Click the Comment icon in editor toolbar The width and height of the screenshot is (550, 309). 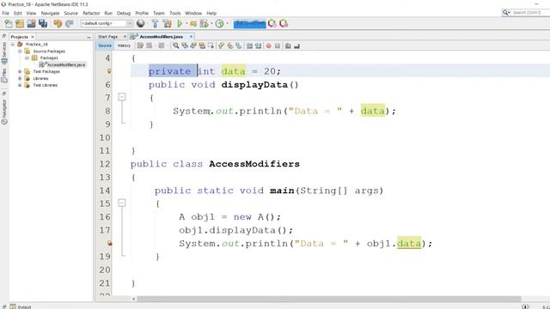(288, 45)
